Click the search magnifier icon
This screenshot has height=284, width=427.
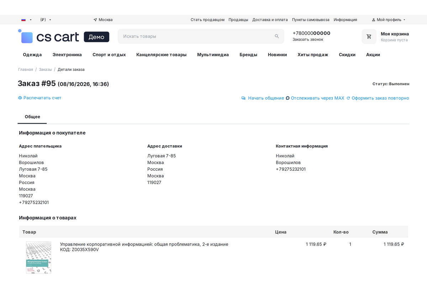(x=277, y=36)
